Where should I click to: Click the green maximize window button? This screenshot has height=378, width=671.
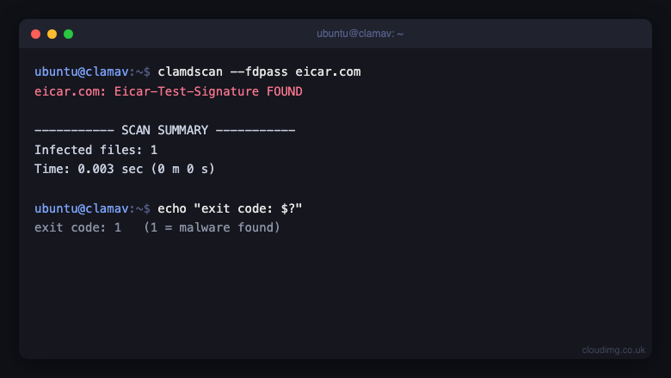coord(69,34)
